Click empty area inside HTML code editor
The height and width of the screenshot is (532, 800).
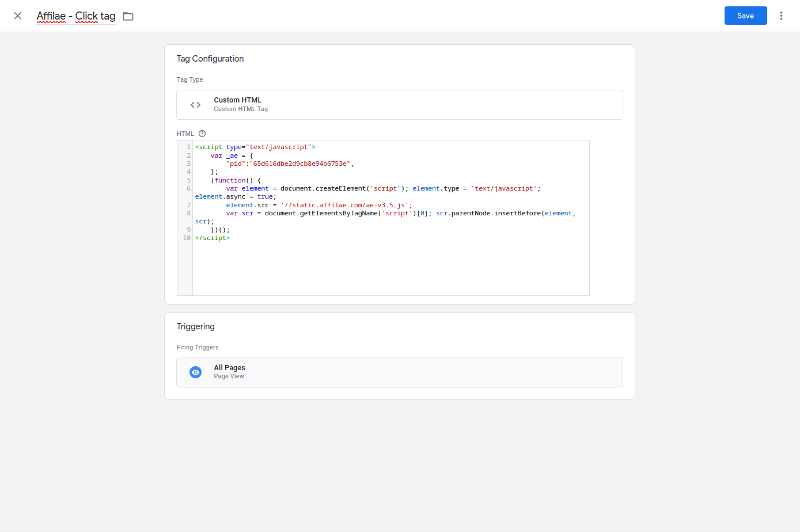coord(390,268)
